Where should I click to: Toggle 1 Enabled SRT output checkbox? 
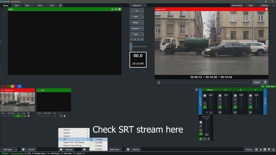[91, 139]
